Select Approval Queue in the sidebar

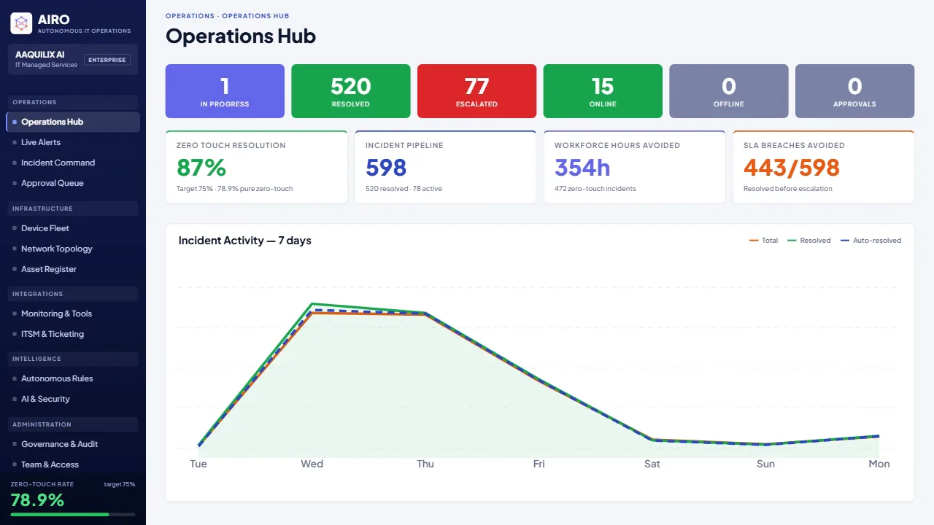coord(73,183)
